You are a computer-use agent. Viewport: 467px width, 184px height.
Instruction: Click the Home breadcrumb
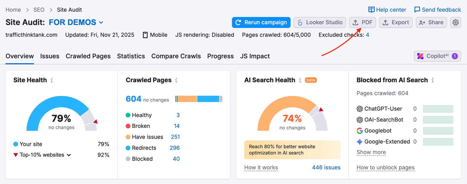tap(13, 10)
